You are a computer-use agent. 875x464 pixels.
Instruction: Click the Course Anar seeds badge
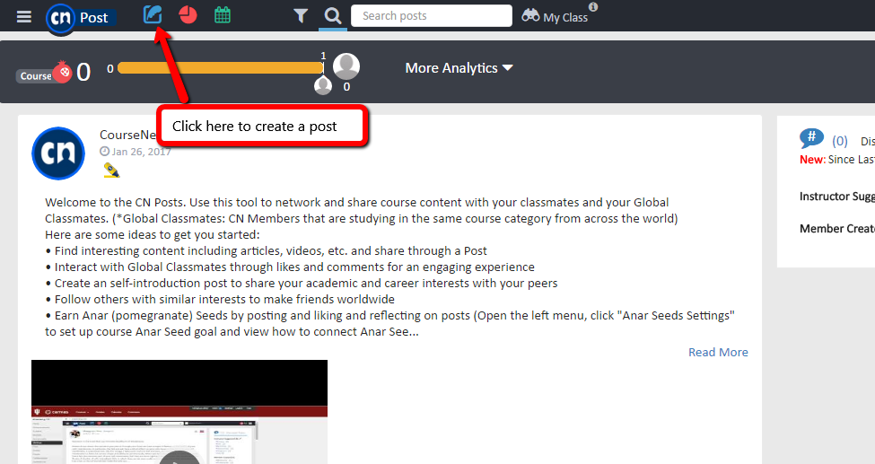tap(45, 74)
